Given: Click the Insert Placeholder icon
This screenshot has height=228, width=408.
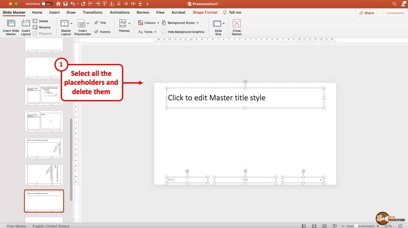Looking at the screenshot, I should [x=82, y=24].
